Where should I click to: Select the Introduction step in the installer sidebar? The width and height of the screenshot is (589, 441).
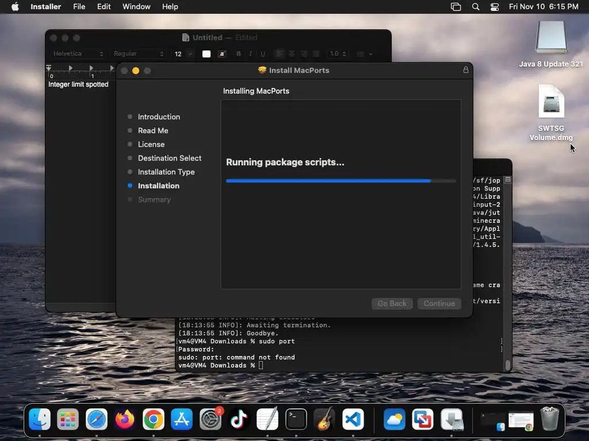pyautogui.click(x=159, y=117)
